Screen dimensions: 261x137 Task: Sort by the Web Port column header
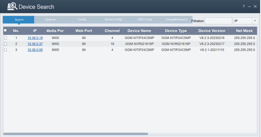click(84, 31)
